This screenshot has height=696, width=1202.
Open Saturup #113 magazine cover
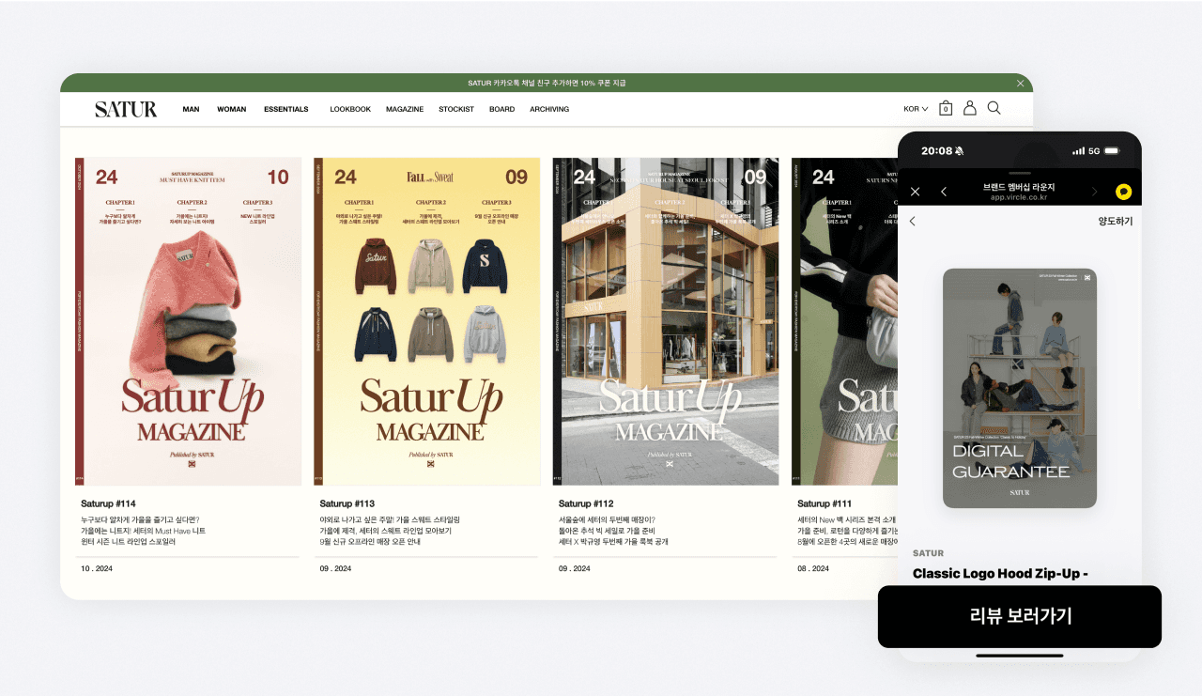click(426, 321)
